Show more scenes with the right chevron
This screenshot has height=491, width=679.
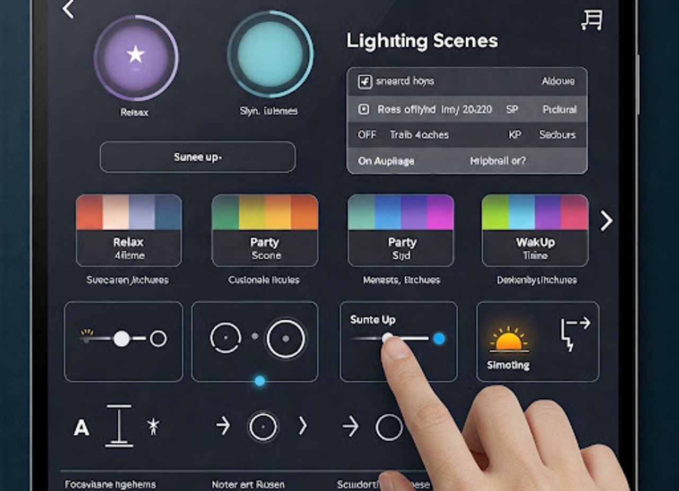(606, 221)
